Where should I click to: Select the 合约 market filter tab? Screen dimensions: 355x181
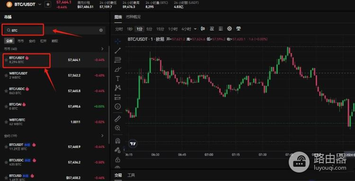32,41
